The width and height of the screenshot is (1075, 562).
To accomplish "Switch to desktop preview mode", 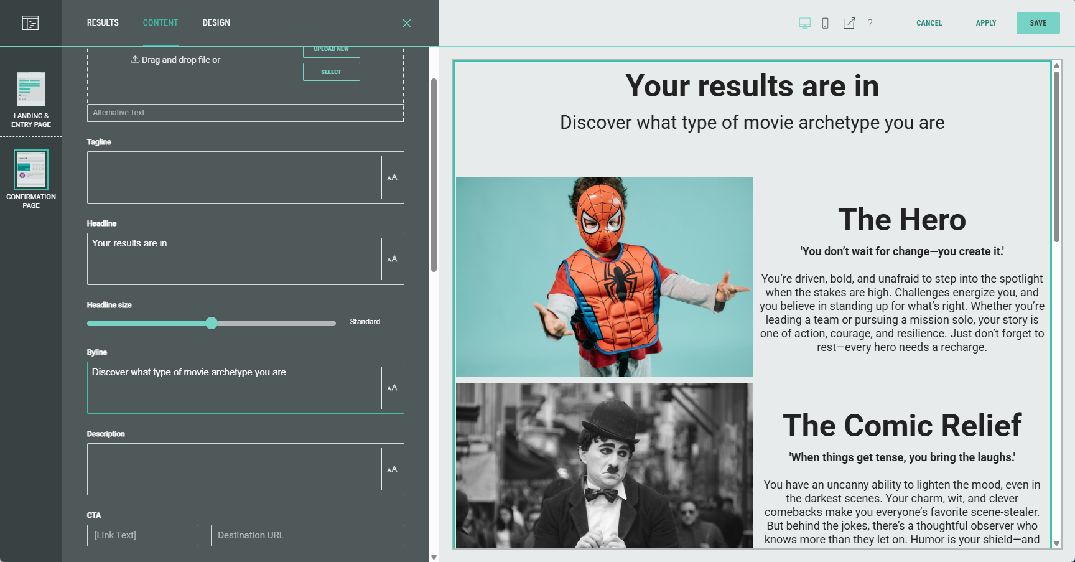I will point(804,23).
